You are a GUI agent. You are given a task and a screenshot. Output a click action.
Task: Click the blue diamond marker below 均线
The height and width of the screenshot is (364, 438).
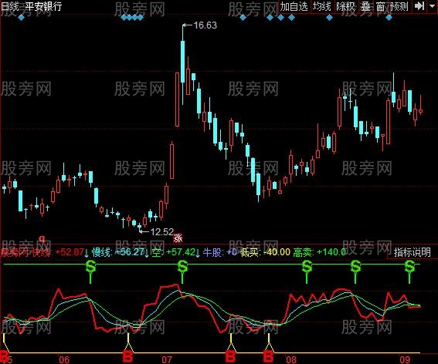329,18
